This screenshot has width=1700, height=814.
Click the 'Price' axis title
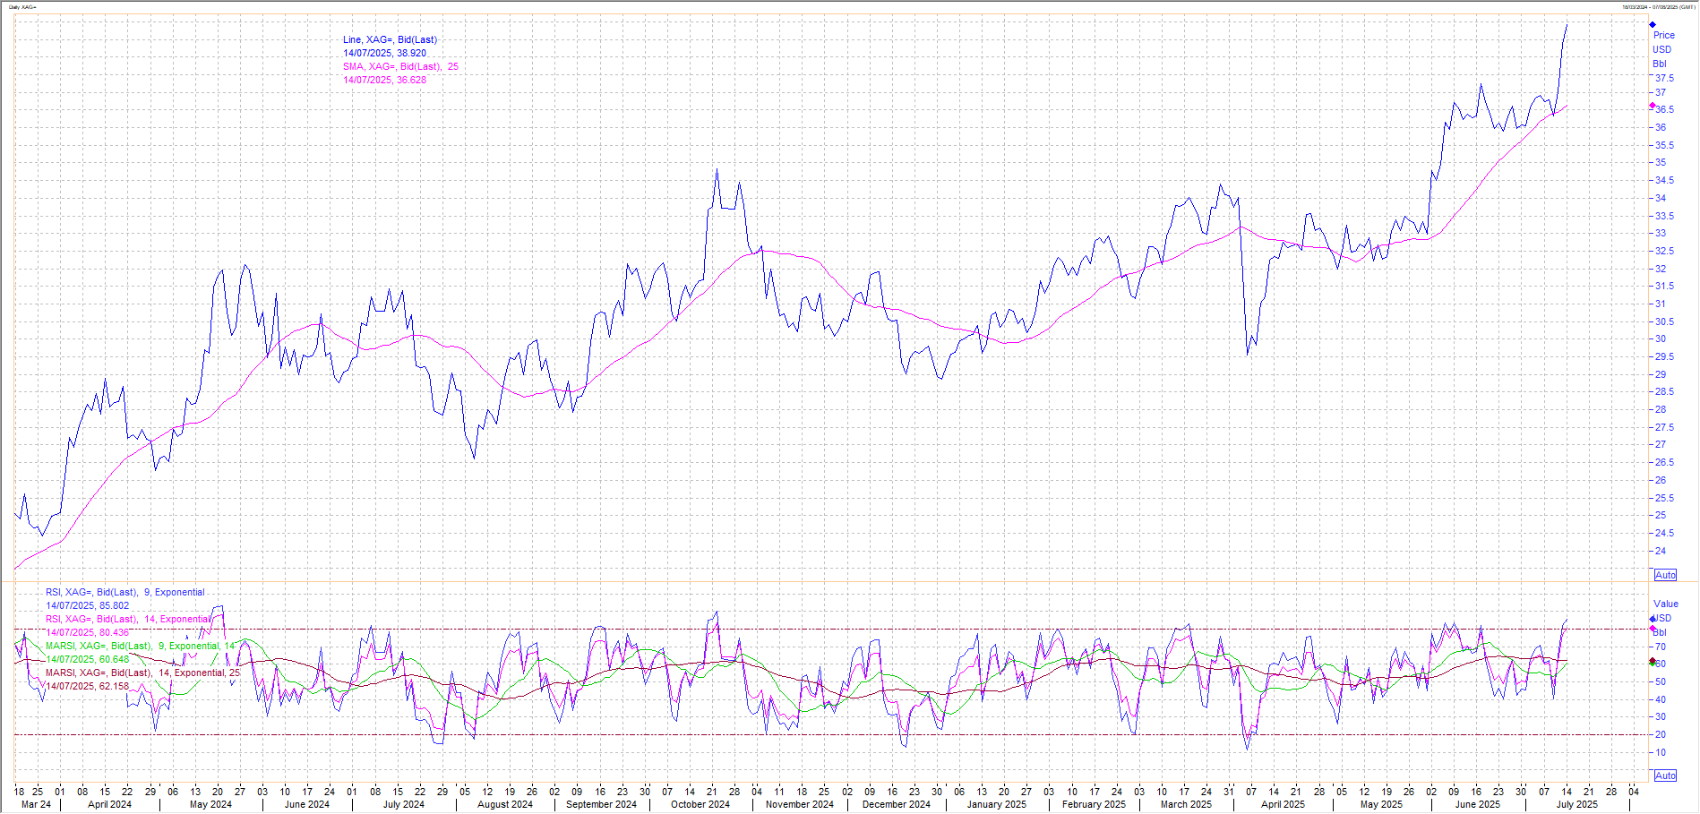tap(1664, 35)
